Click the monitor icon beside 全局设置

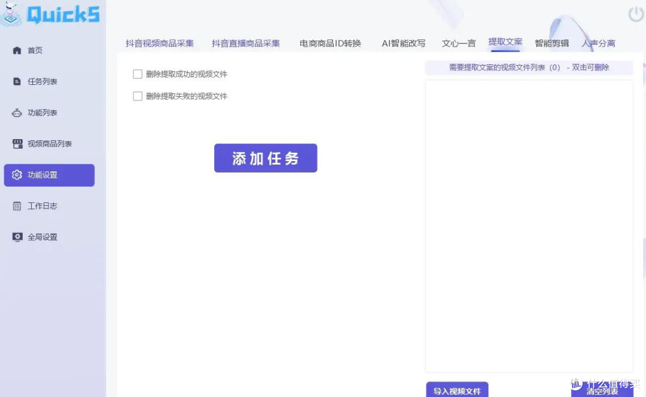coord(17,237)
